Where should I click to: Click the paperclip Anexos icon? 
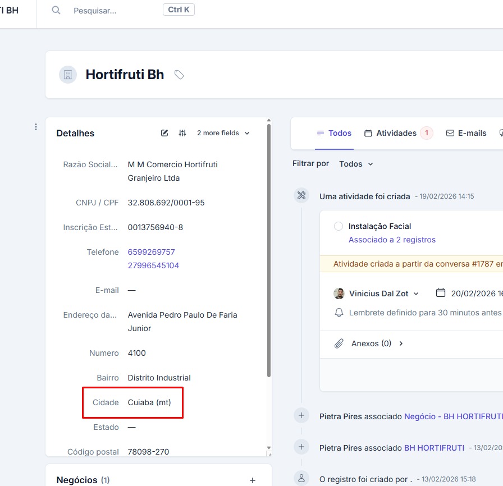click(x=339, y=343)
